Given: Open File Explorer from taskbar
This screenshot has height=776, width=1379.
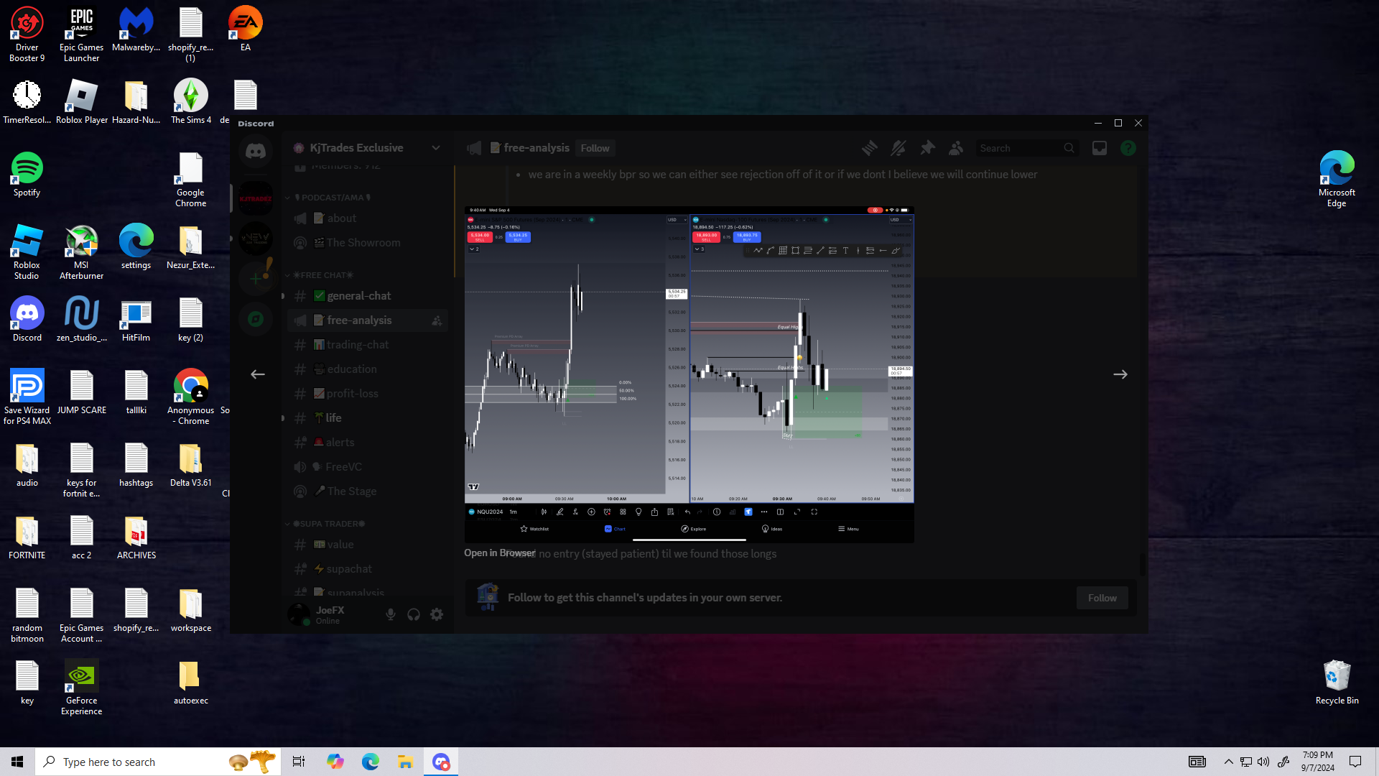Looking at the screenshot, I should pyautogui.click(x=405, y=762).
